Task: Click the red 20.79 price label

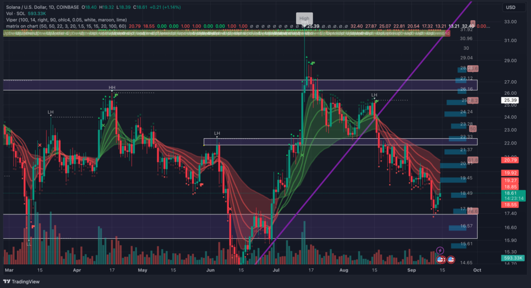Action: pos(510,160)
